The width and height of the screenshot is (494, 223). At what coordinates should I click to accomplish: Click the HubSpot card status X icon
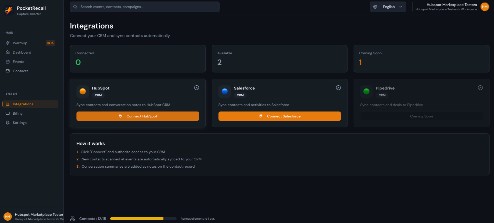(197, 88)
